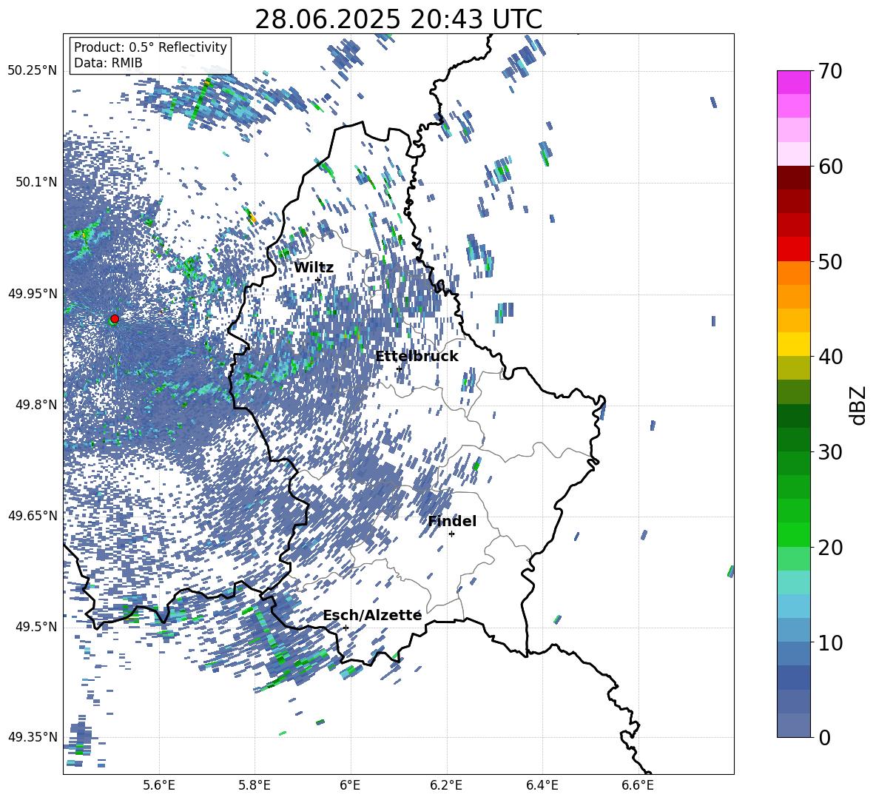The height and width of the screenshot is (800, 876).
Task: Click the 6.6°E longitude label
Action: pos(638,785)
